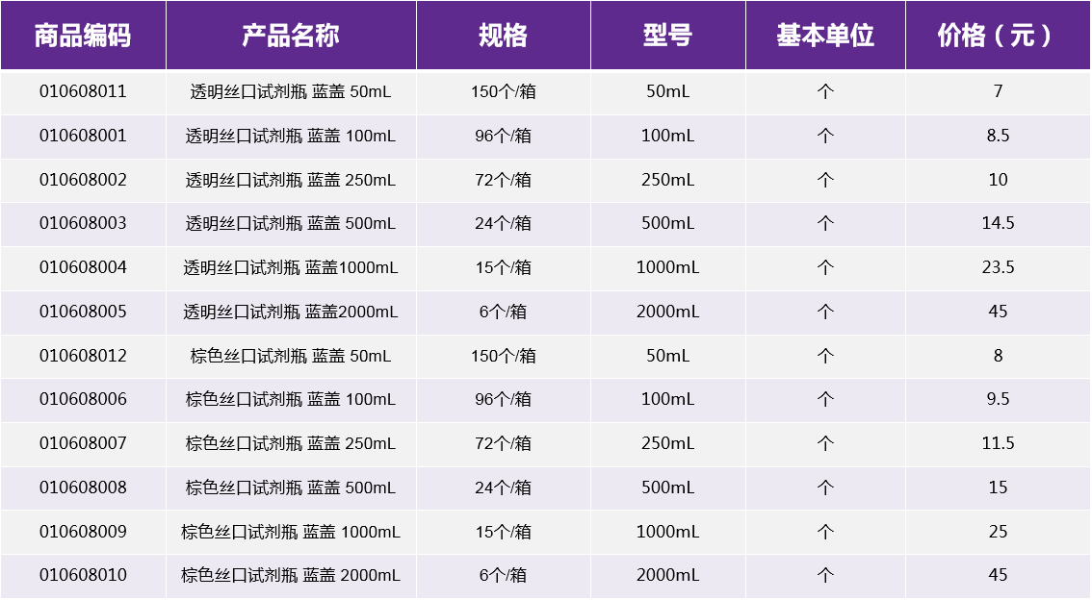Click product name 棕色丝口试剂瓶 蓝盖 1000mL

291,531
